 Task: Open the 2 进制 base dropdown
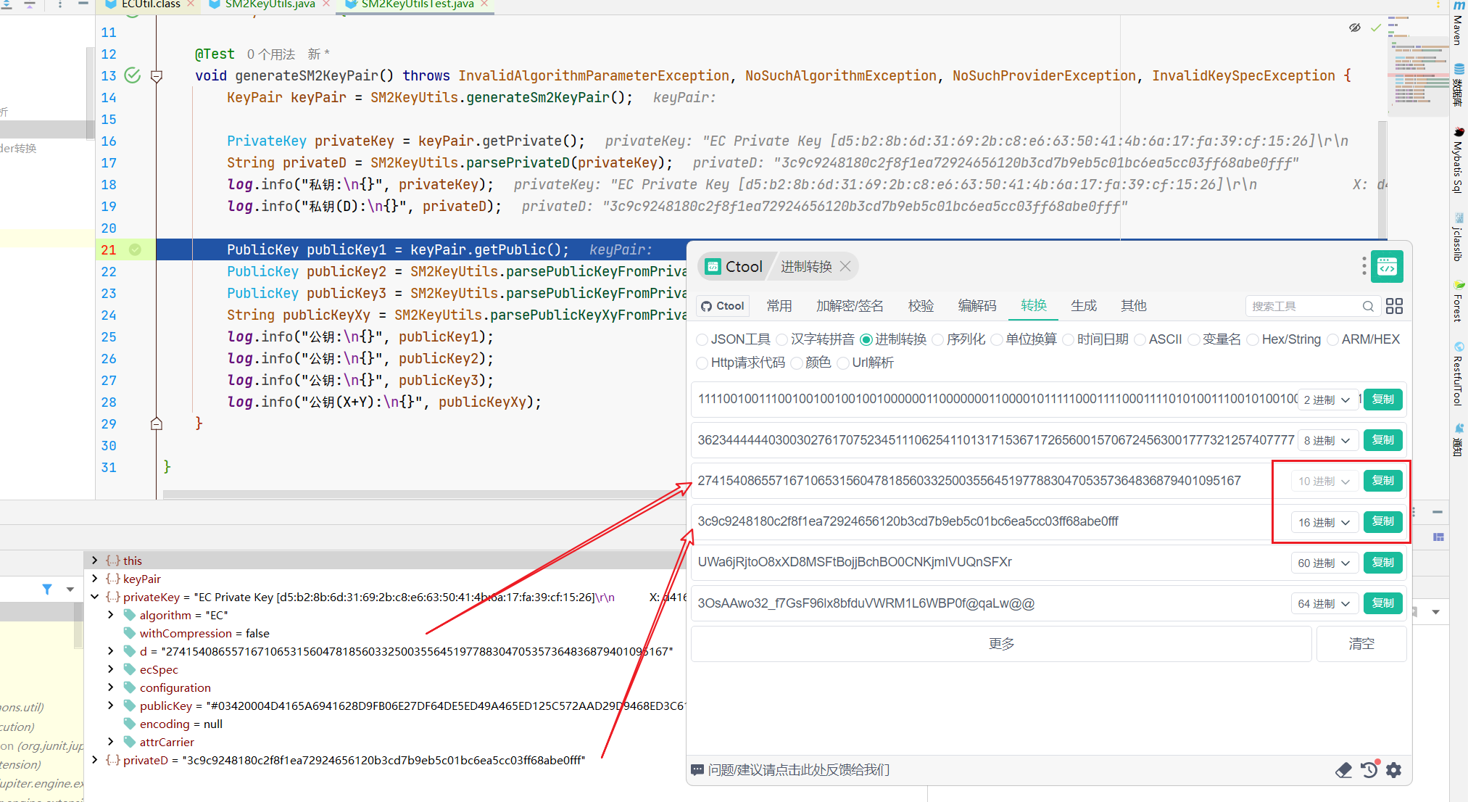(1327, 400)
